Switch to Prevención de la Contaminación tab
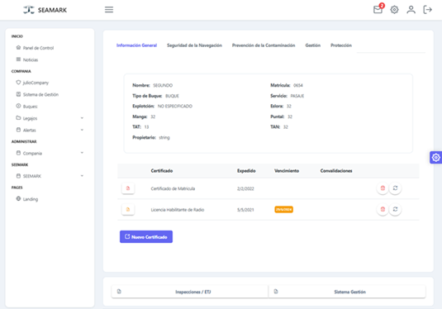The width and height of the screenshot is (442, 309). [264, 45]
